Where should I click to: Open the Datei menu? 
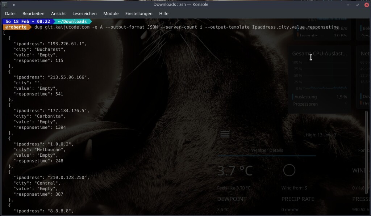coord(10,14)
